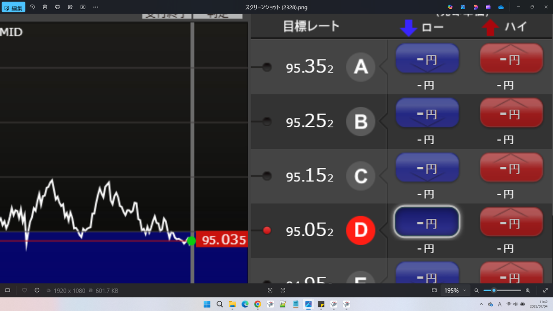The image size is (553, 311).
Task: Start slideshow with the play icon
Action: 83,7
